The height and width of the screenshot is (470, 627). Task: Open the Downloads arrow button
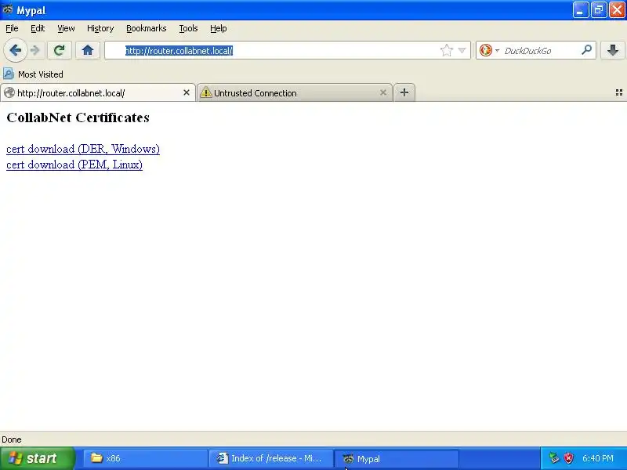point(613,50)
